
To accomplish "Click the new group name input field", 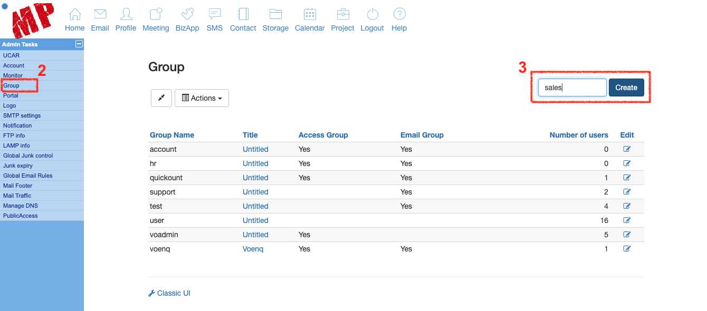I will tap(572, 88).
